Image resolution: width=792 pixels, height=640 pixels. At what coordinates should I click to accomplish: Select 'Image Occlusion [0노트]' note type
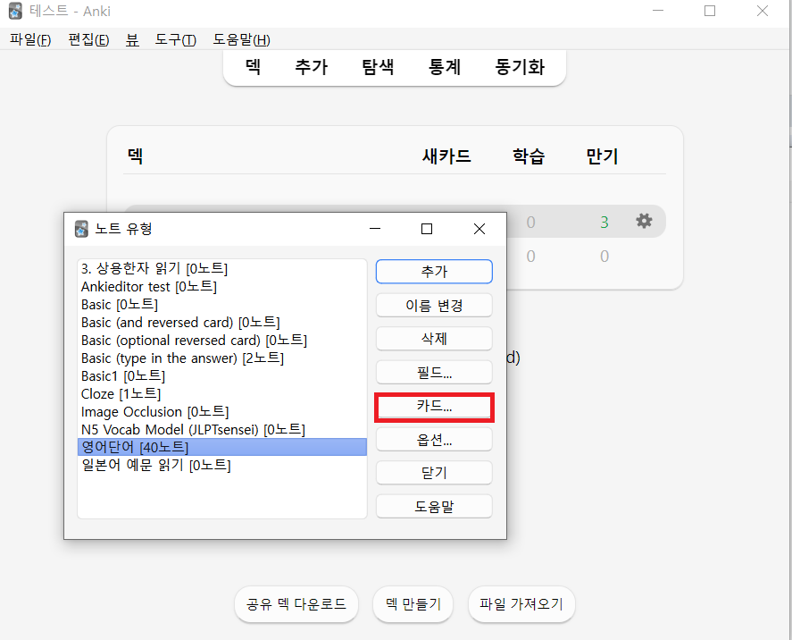coord(222,411)
